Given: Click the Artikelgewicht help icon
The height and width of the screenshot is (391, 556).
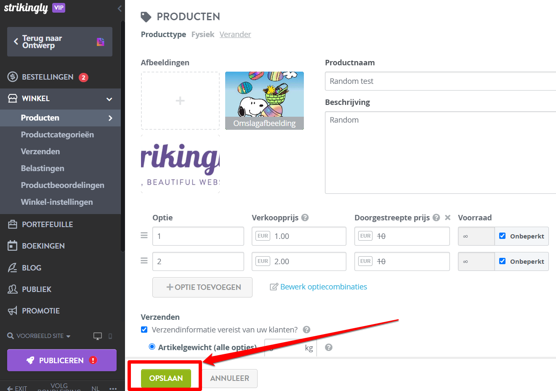Looking at the screenshot, I should pyautogui.click(x=329, y=348).
